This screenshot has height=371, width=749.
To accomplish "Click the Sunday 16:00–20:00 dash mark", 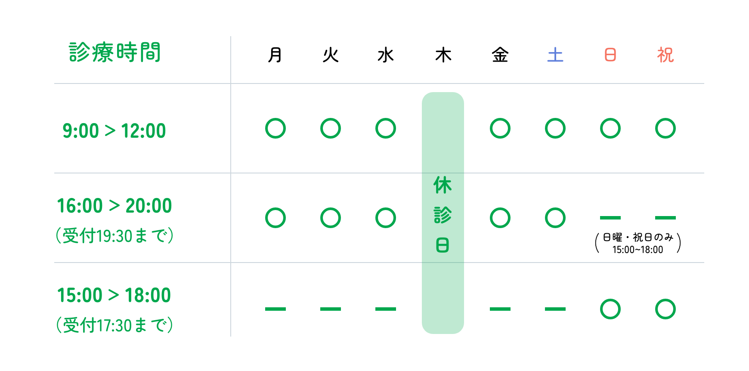I will (610, 218).
